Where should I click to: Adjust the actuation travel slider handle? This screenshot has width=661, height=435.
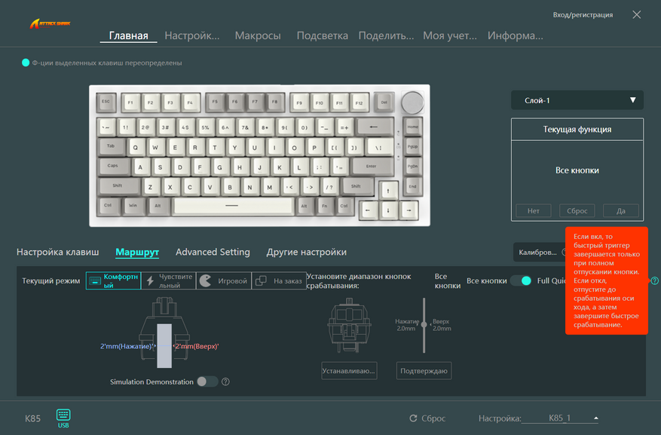424,325
